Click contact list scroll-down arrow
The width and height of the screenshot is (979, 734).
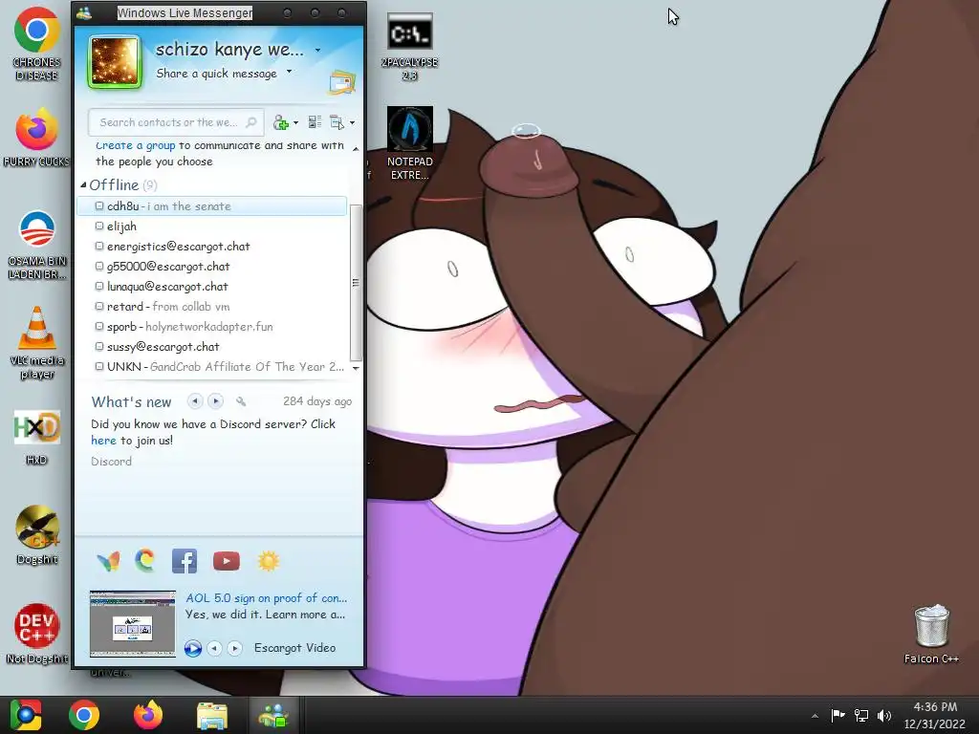click(356, 368)
